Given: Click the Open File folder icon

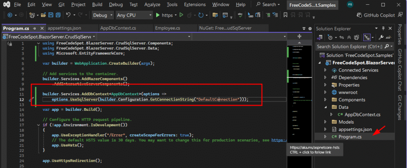Looking at the screenshot, I should tap(44, 15).
